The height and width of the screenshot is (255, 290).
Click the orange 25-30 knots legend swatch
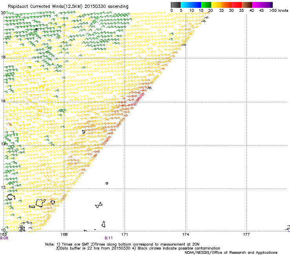pyautogui.click(x=227, y=5)
